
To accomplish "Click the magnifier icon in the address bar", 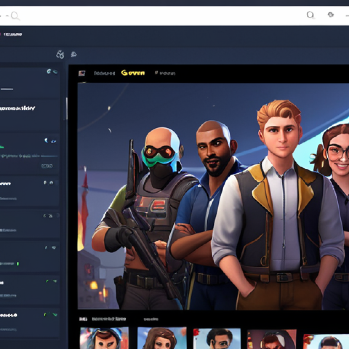I will (x=15, y=16).
